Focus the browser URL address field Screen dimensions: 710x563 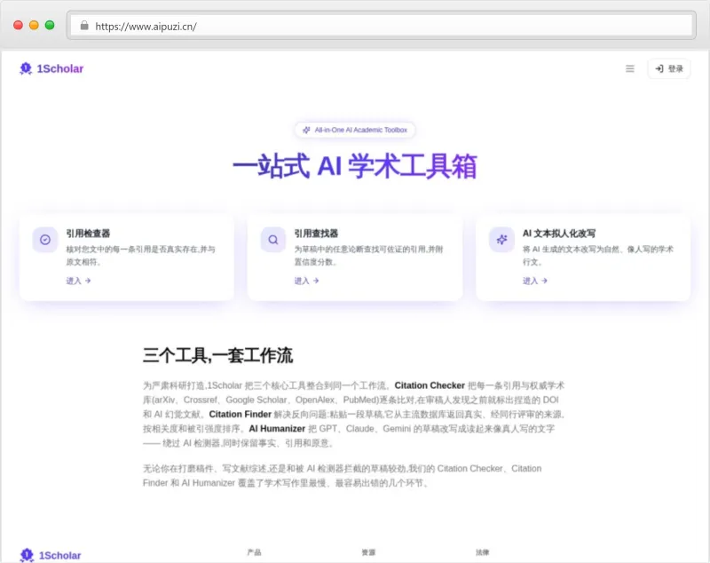coord(382,26)
